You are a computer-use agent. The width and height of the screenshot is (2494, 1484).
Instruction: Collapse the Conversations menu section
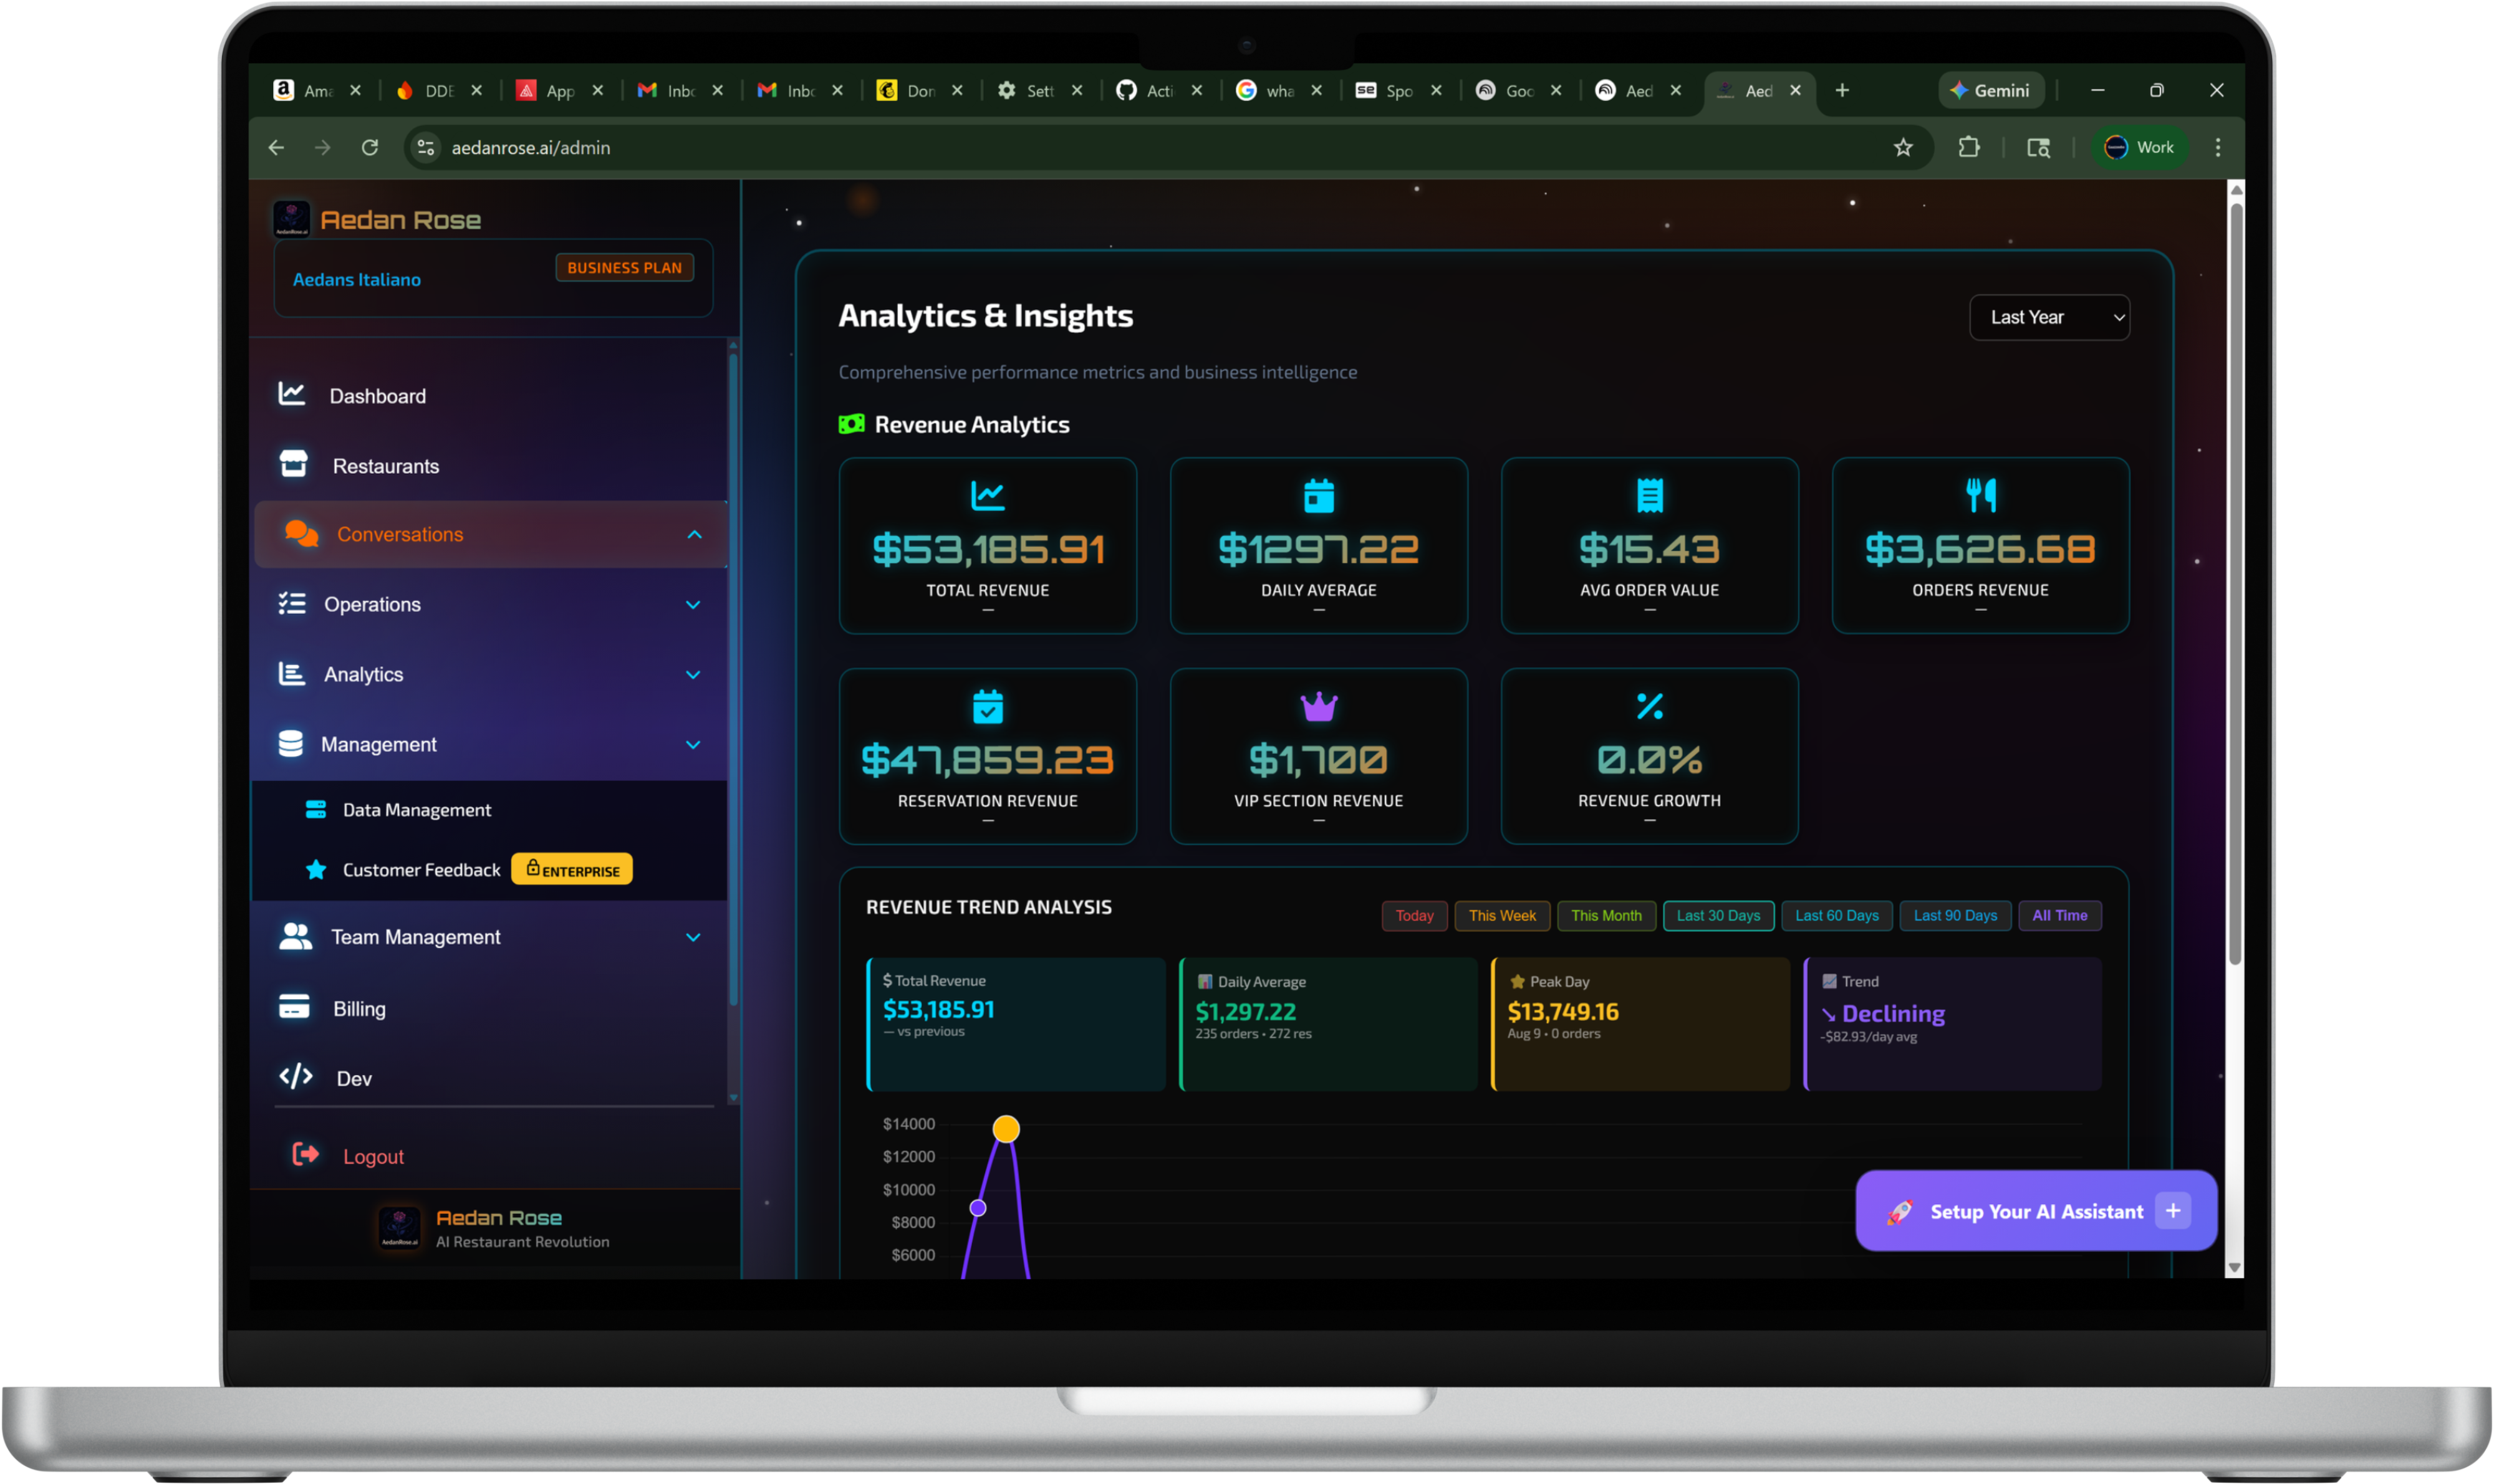[x=695, y=535]
